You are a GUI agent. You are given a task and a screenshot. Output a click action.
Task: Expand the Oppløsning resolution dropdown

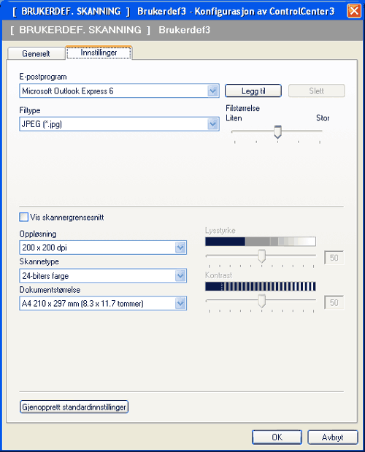[x=180, y=248]
